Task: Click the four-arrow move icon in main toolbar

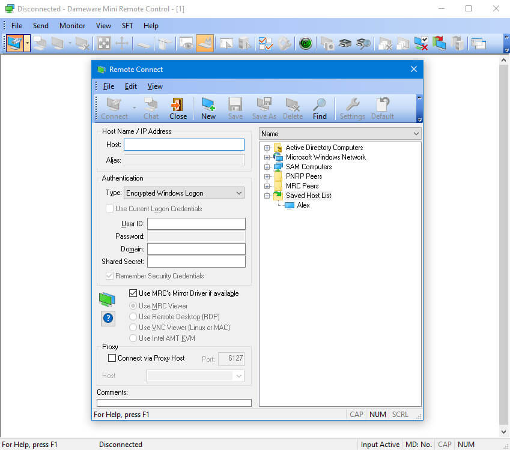Action: 122,43
